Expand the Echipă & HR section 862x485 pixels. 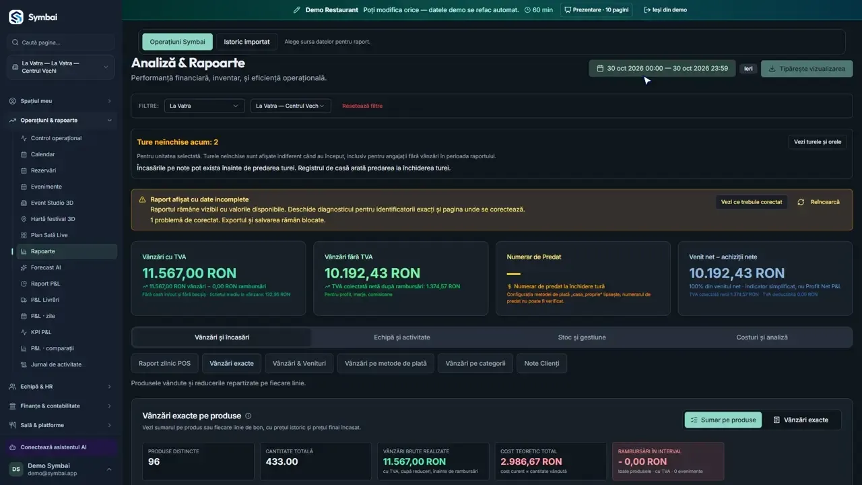[x=61, y=387]
